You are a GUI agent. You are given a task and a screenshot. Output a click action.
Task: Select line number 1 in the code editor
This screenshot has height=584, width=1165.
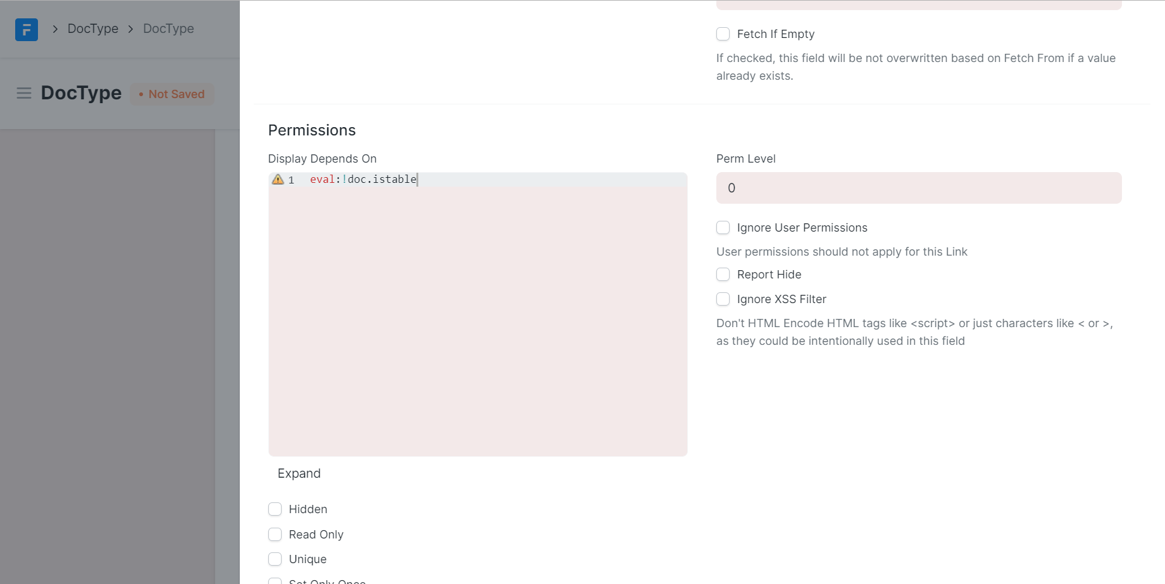click(x=292, y=179)
